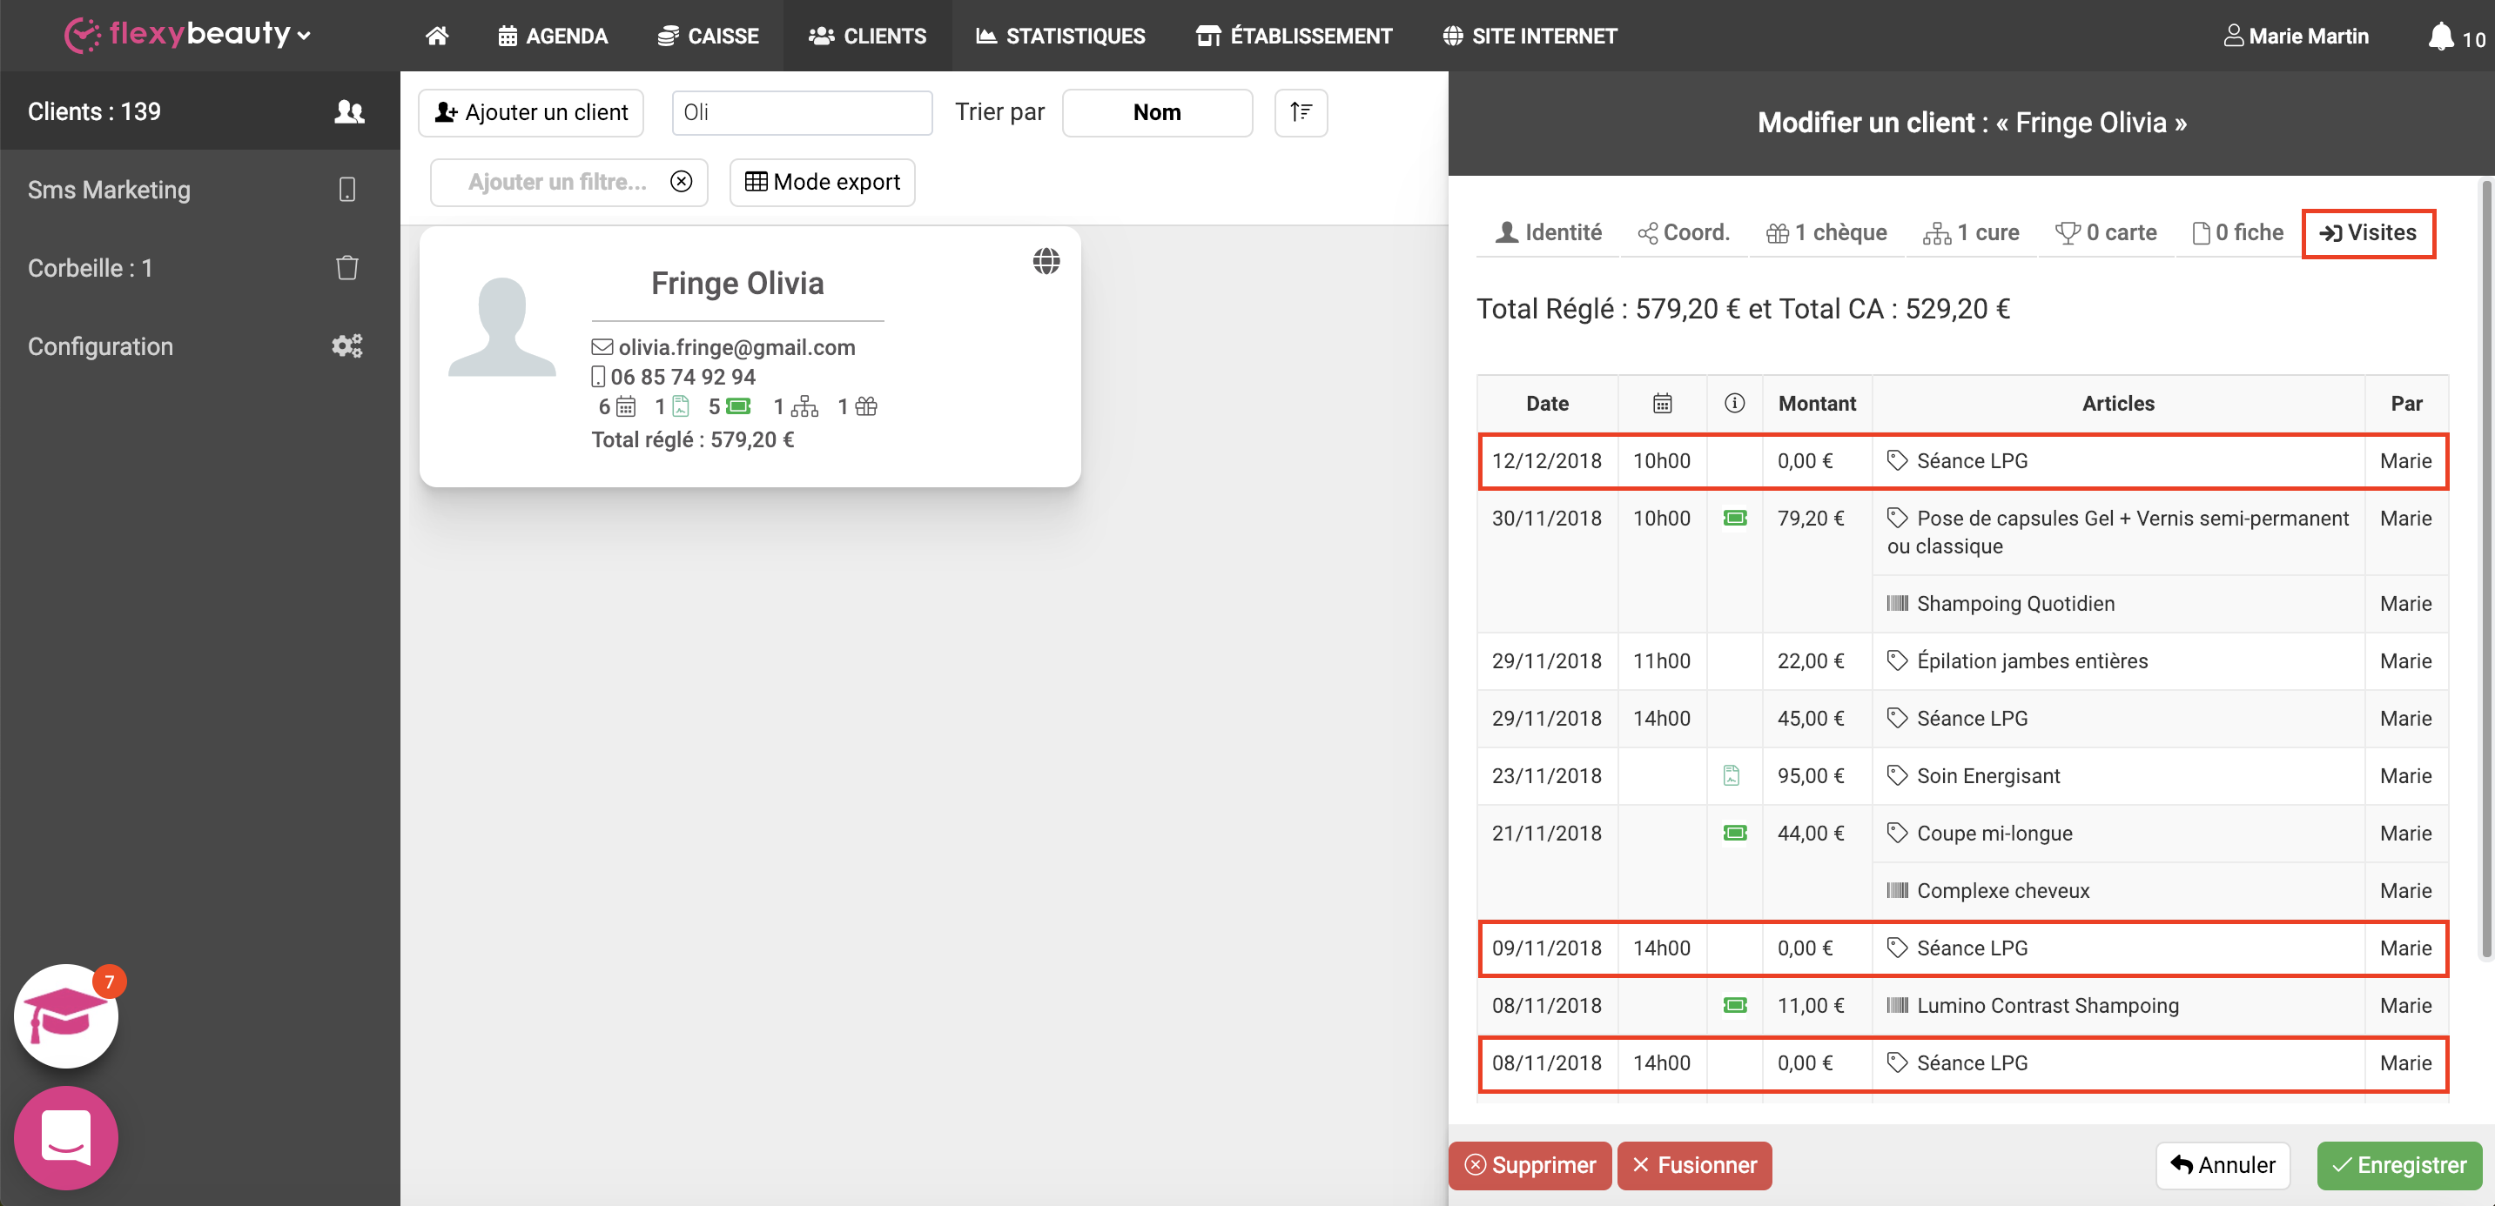Open the pink chat support bubble

click(x=66, y=1138)
